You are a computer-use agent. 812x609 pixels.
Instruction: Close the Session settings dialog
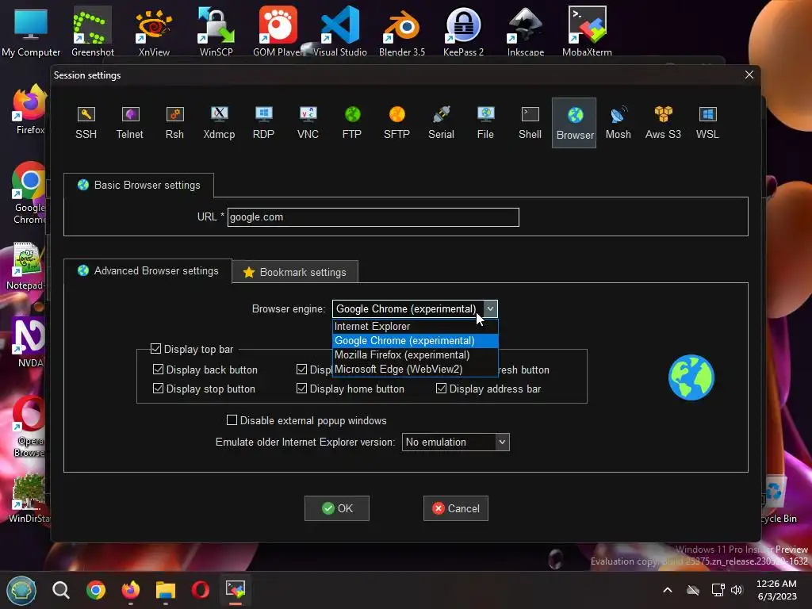tap(749, 75)
